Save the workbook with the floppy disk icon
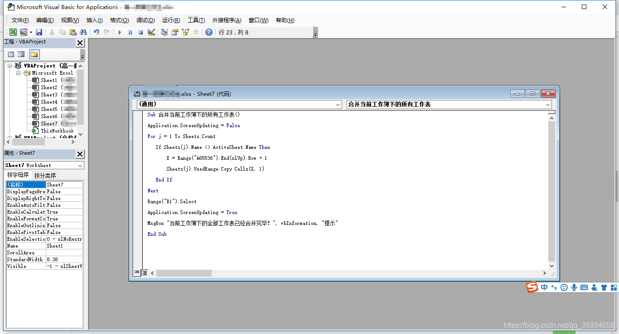The width and height of the screenshot is (619, 334). point(39,32)
